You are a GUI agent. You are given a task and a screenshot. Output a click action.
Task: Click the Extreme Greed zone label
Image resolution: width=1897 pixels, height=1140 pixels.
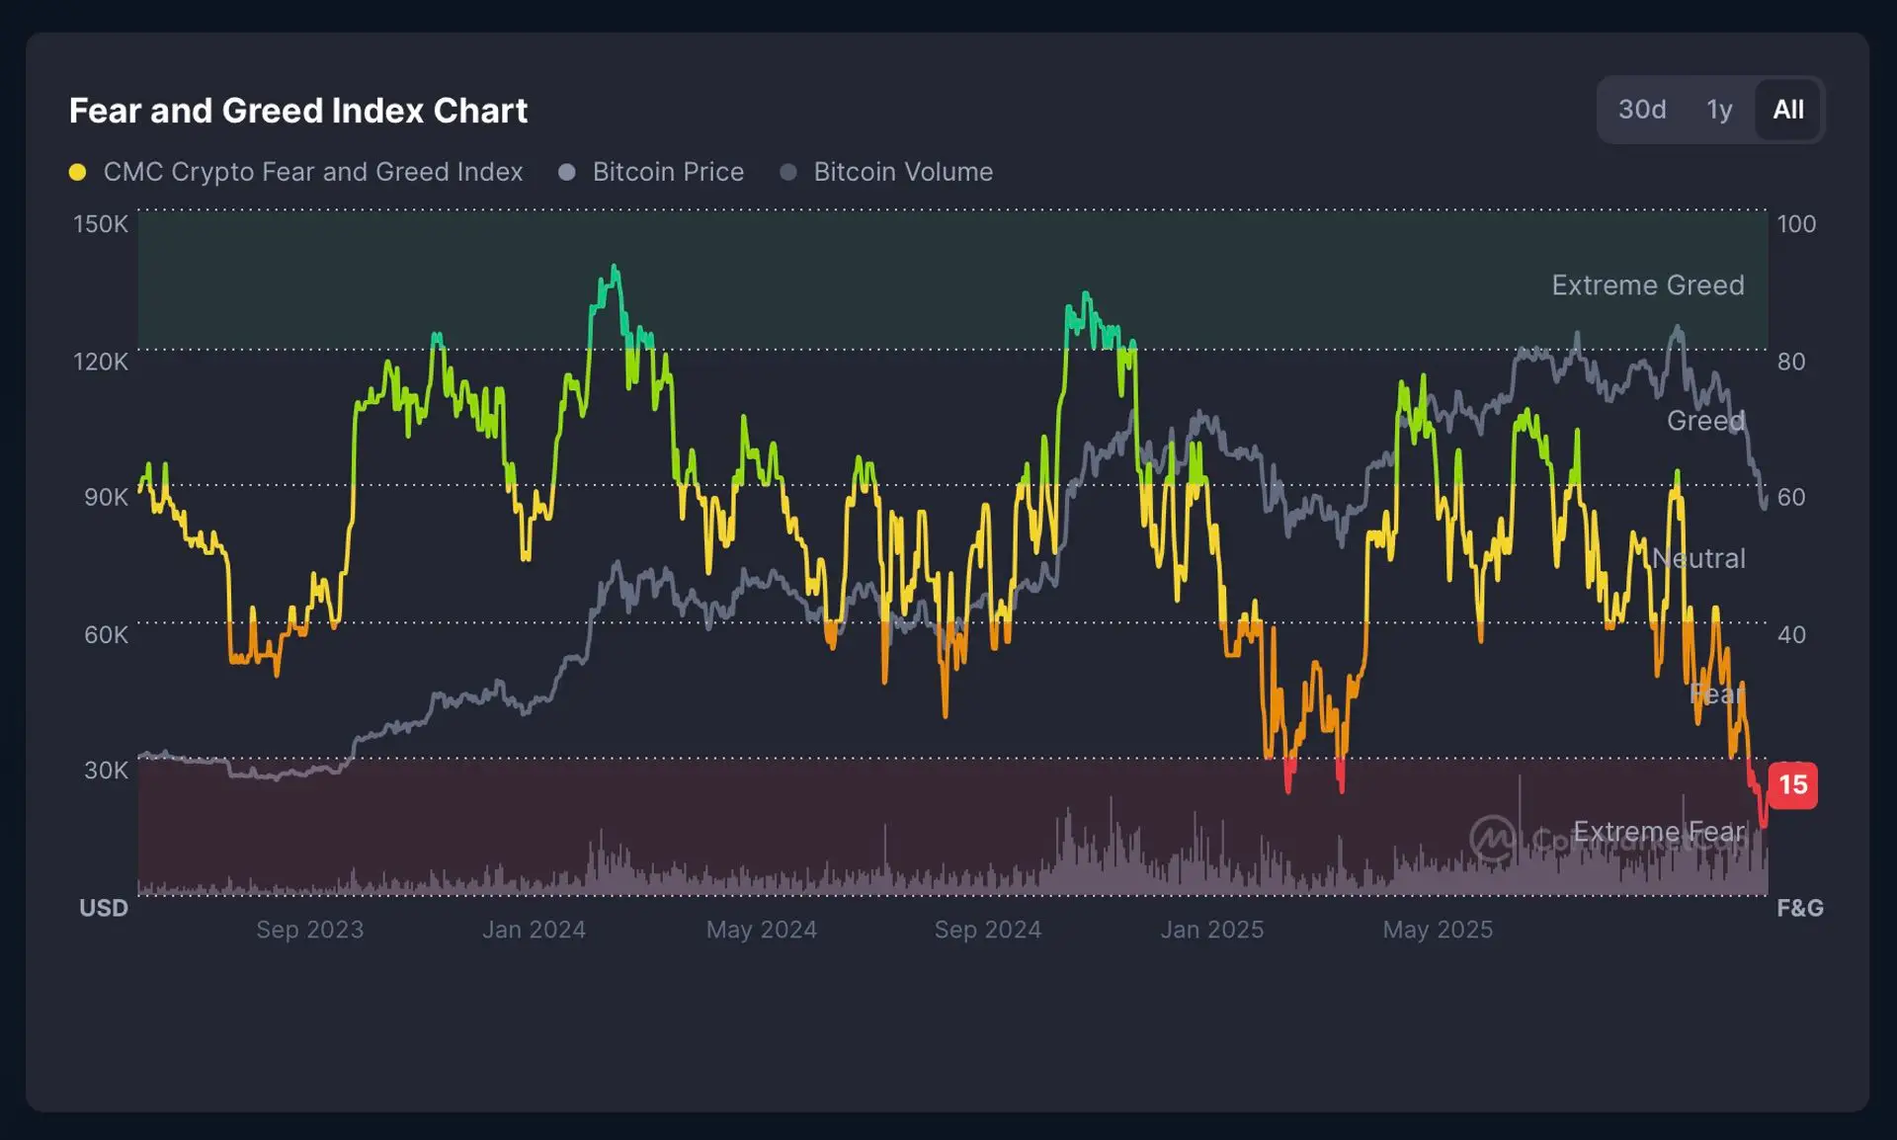1647,285
